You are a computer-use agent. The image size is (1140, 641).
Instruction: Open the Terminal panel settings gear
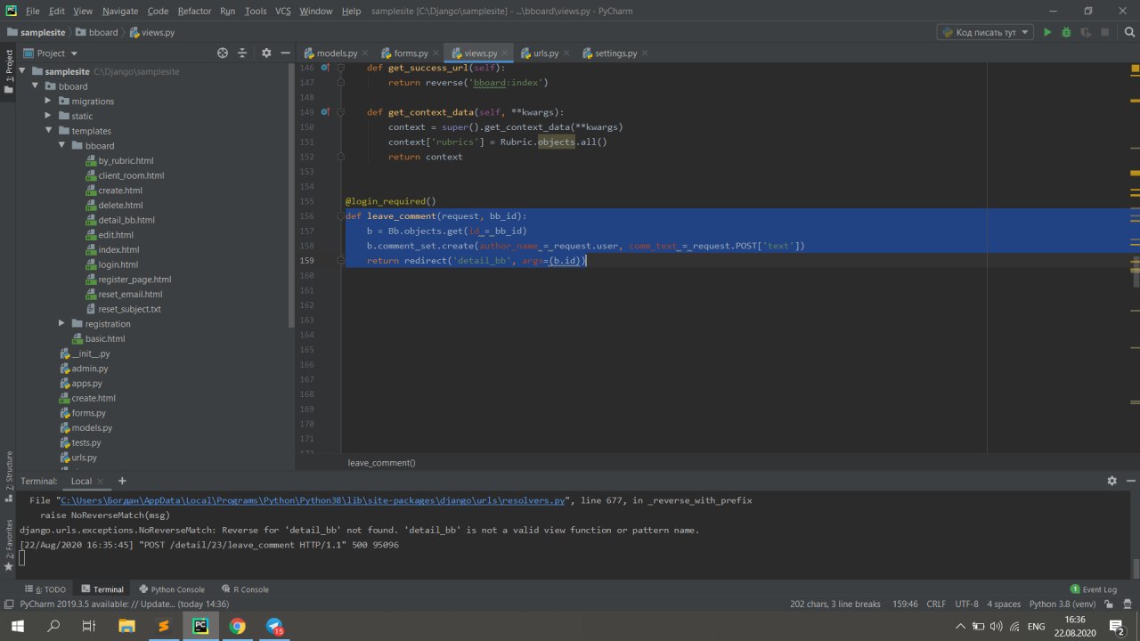pos(1111,481)
